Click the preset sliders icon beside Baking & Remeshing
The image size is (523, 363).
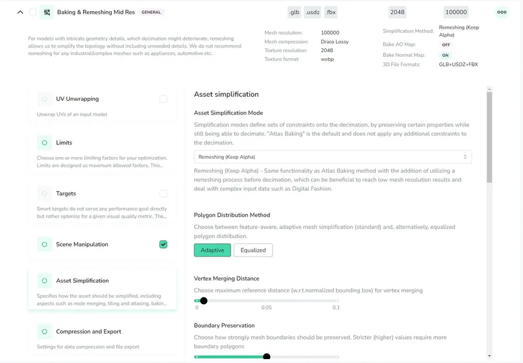pos(46,12)
